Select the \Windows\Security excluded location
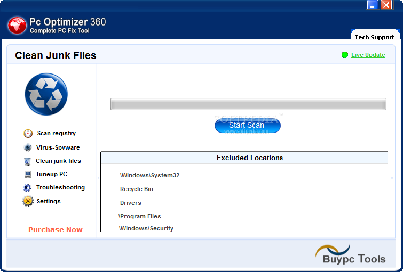 coord(146,228)
